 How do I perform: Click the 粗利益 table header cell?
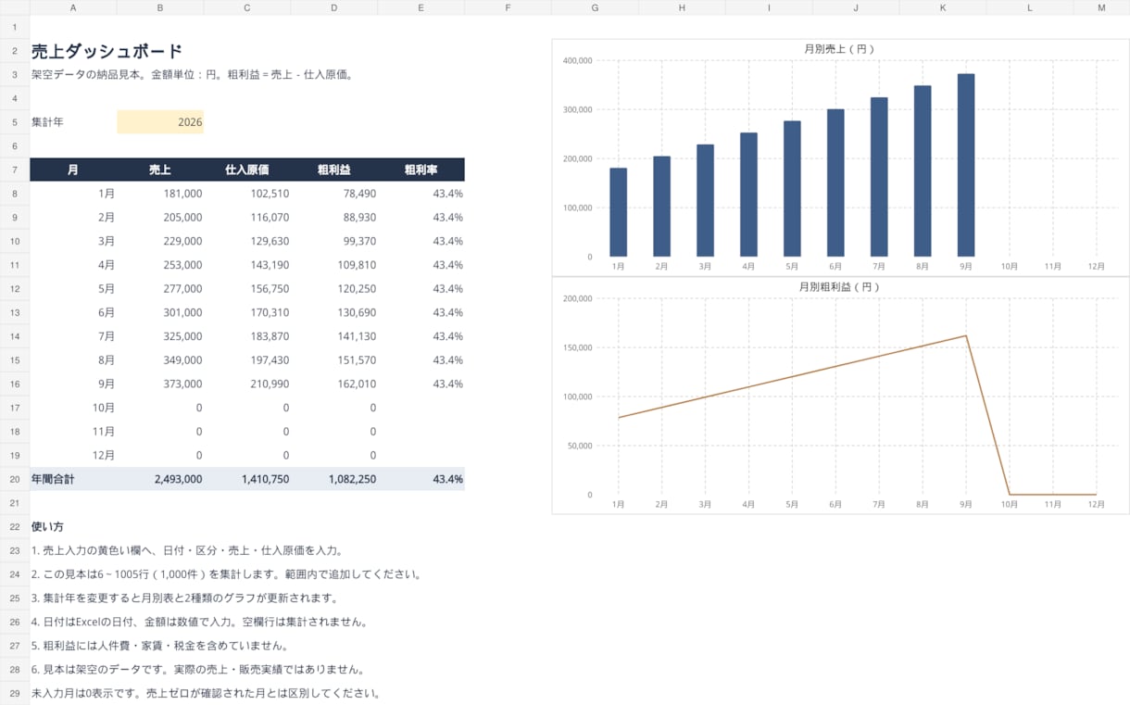coord(334,170)
